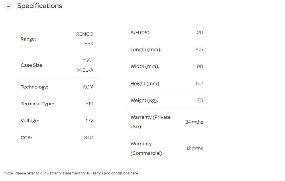
Task: Click the Length (mm) label
Action: tap(146, 49)
